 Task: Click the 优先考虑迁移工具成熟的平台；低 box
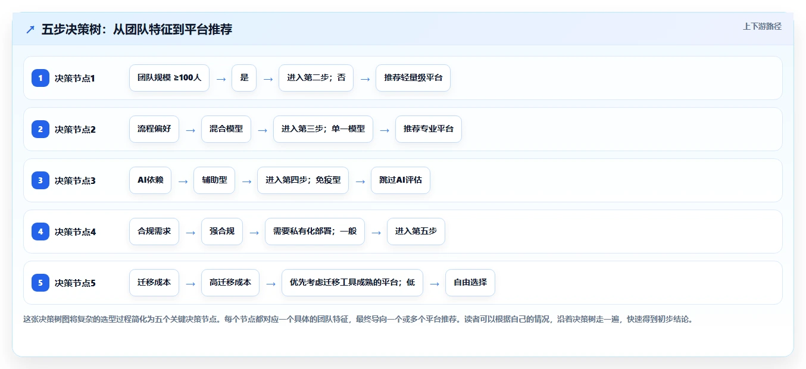[x=352, y=283]
